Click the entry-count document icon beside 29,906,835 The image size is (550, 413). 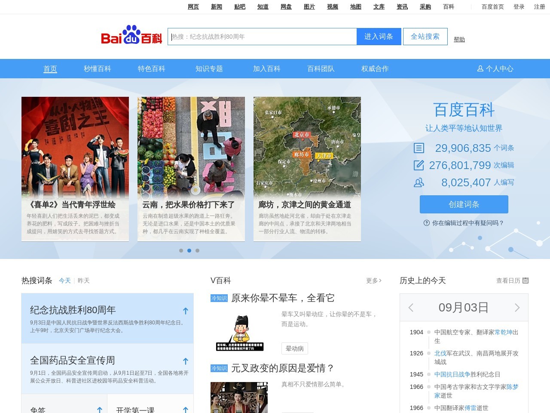point(419,148)
